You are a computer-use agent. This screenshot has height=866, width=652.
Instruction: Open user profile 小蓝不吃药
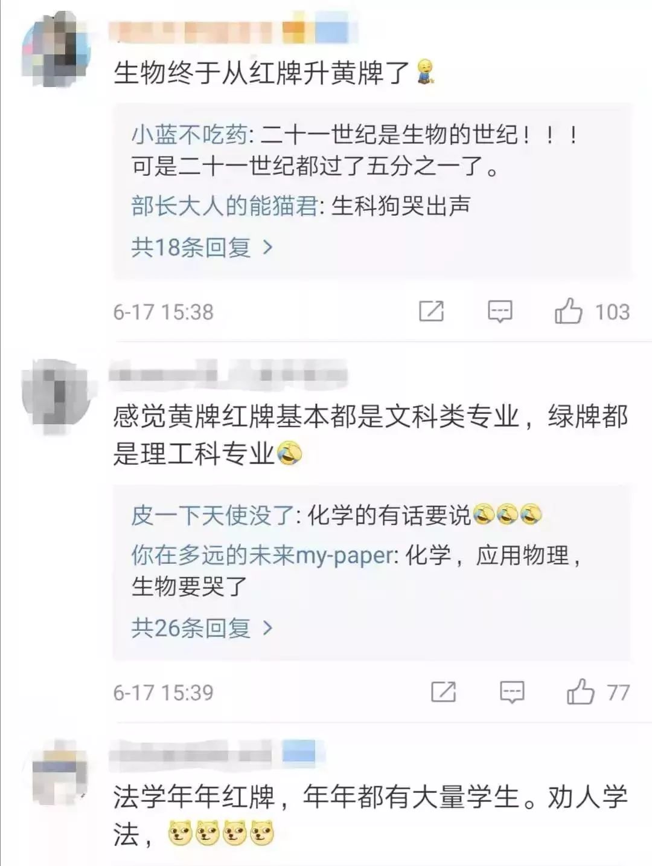189,134
